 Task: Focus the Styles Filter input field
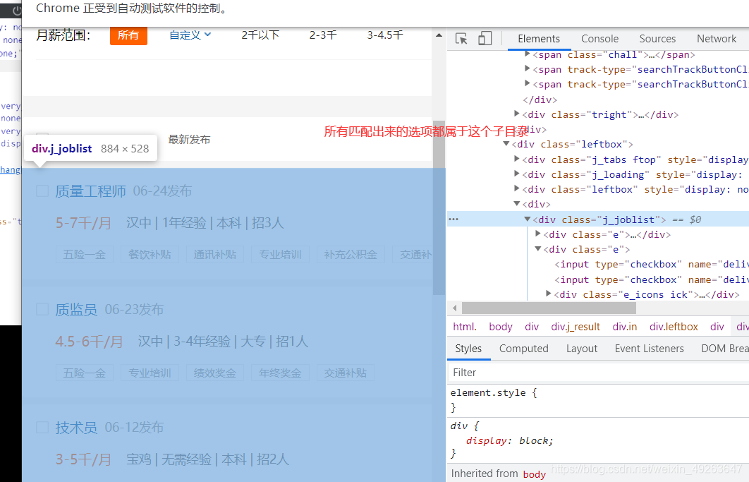pyautogui.click(x=599, y=373)
